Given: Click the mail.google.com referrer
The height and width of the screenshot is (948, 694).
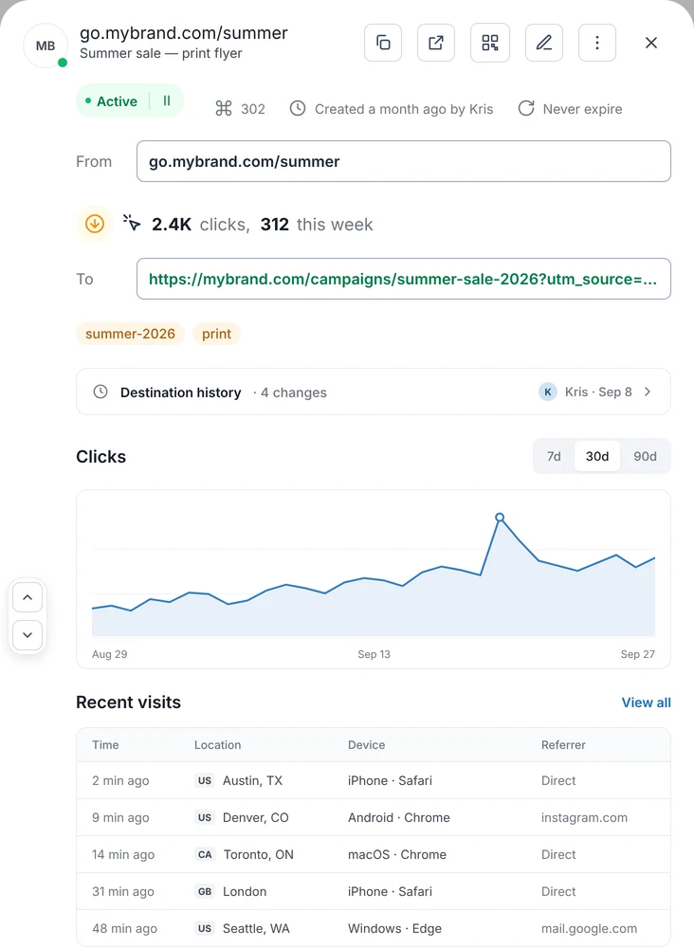Looking at the screenshot, I should 589,928.
